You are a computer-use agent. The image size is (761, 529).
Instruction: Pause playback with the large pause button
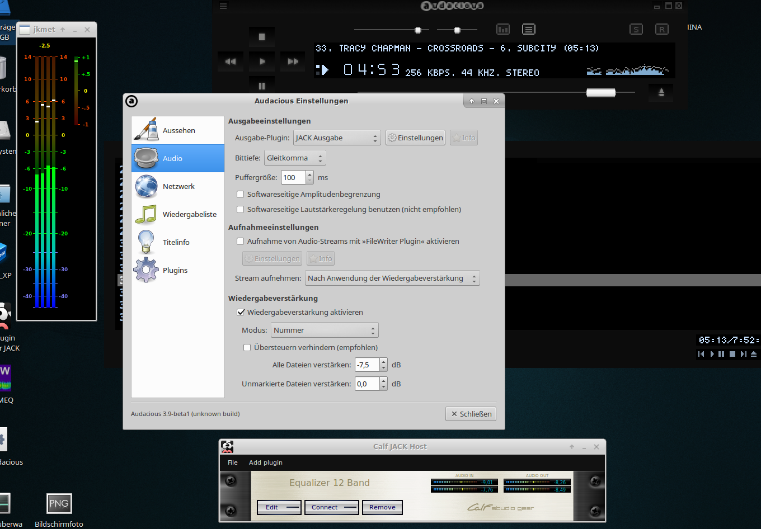click(x=262, y=86)
